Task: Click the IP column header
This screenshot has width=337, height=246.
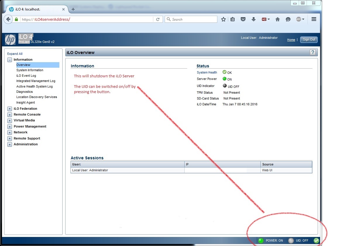Action: coord(222,164)
